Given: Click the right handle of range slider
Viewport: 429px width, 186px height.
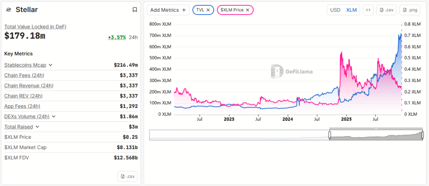Looking at the screenshot, I should (422, 135).
